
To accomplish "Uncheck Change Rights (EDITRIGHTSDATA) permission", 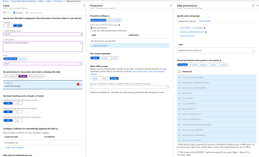I will click(x=179, y=125).
